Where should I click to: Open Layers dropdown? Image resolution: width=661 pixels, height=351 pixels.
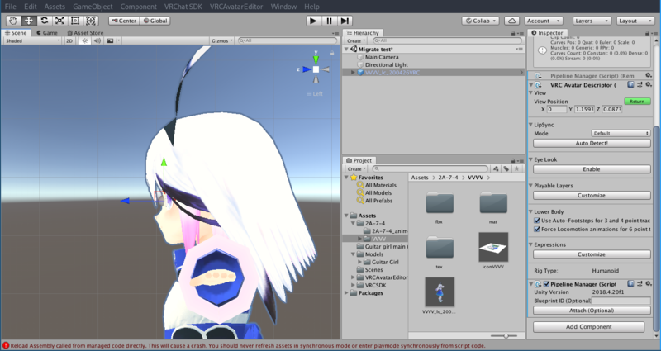pos(592,21)
